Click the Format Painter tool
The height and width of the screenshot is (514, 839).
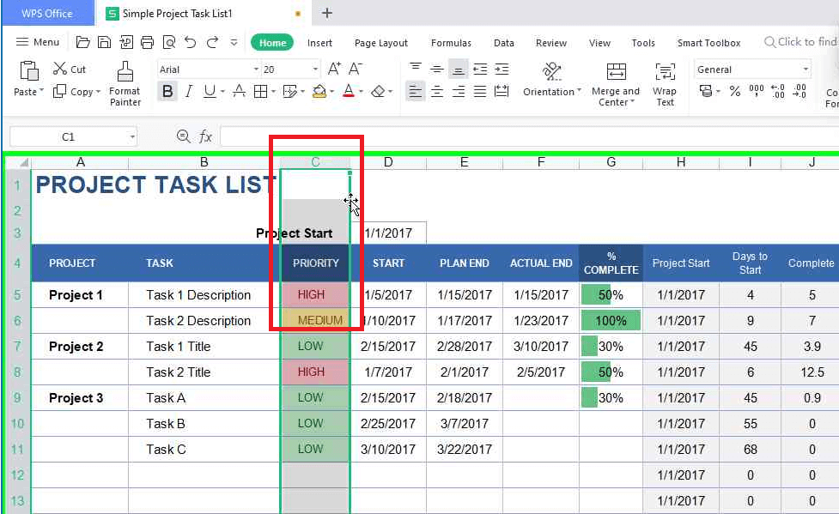click(x=125, y=84)
